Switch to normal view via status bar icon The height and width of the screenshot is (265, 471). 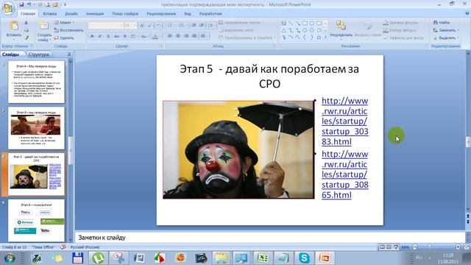pos(382,247)
